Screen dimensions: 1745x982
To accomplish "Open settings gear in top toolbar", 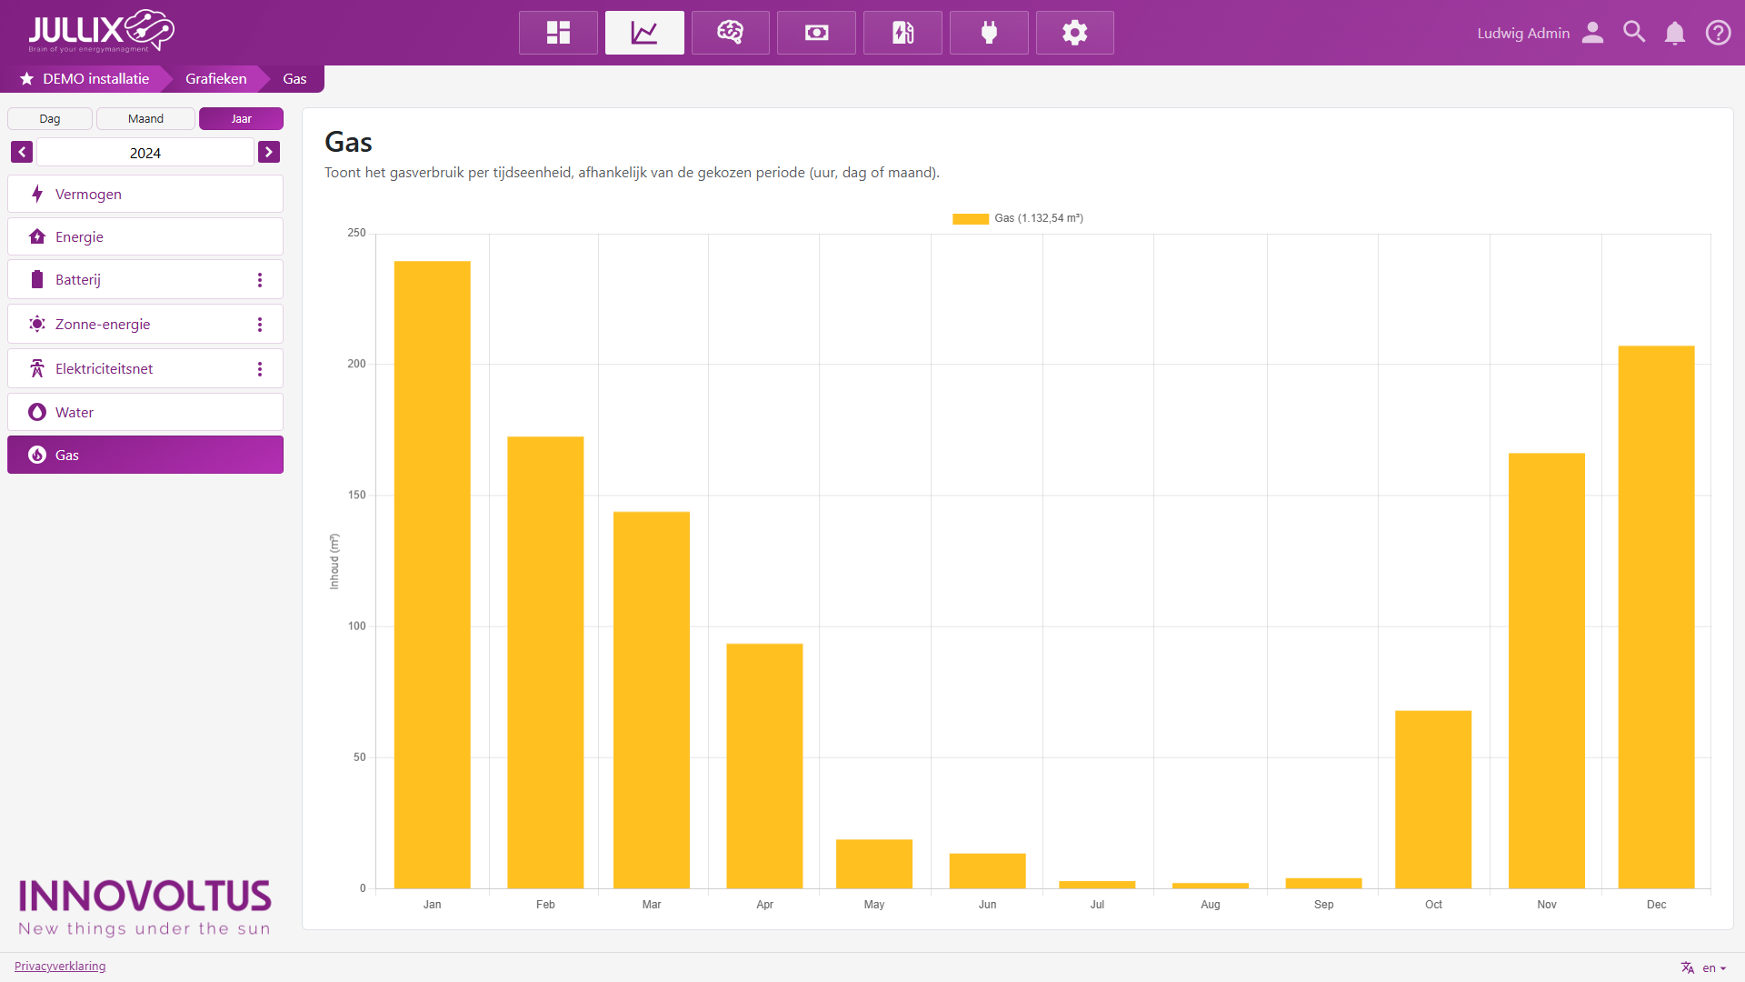I will coord(1074,33).
